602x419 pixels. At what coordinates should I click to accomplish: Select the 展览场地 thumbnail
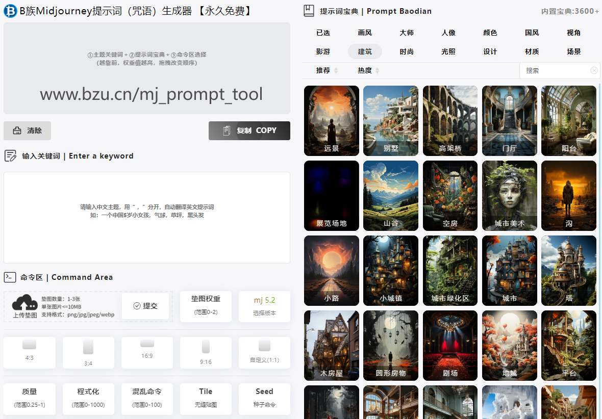[332, 196]
